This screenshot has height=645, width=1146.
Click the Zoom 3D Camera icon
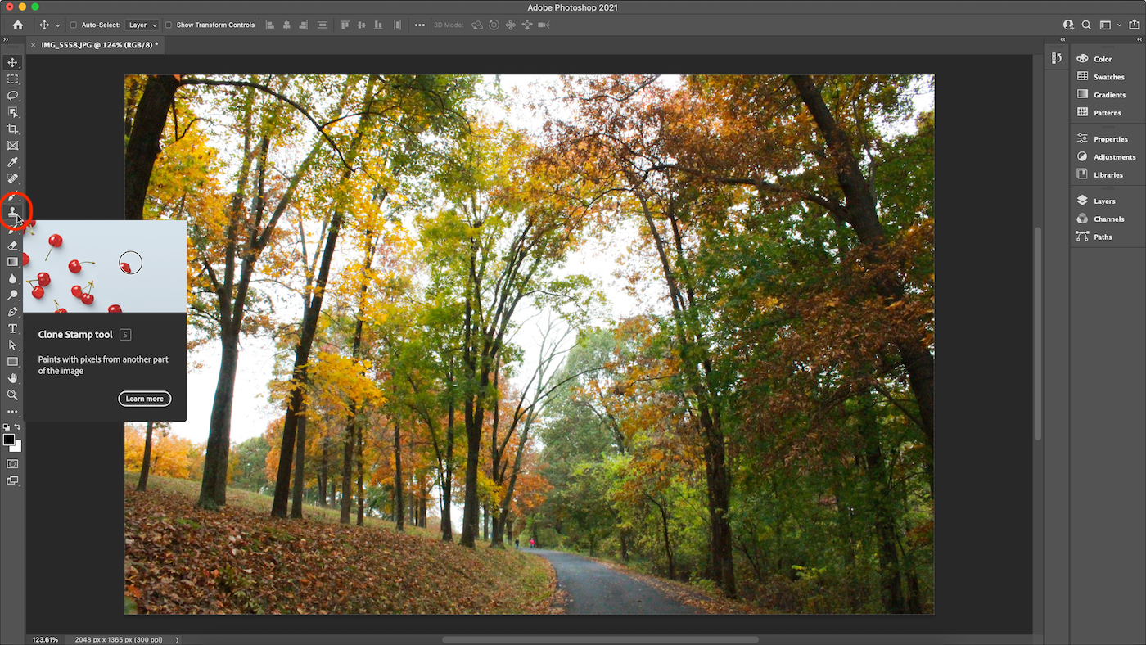pyautogui.click(x=544, y=25)
